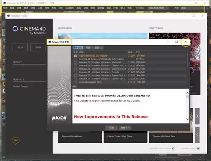This screenshot has width=211, height=161.
Task: Click the 继续 >> continue button
Action: [x=125, y=128]
